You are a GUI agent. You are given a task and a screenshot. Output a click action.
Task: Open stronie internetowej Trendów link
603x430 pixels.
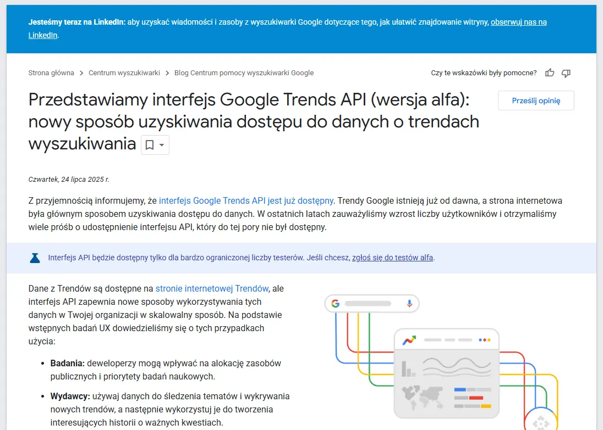(x=212, y=289)
